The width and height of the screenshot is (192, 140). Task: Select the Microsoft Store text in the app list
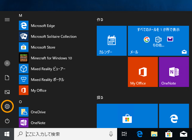(43, 47)
